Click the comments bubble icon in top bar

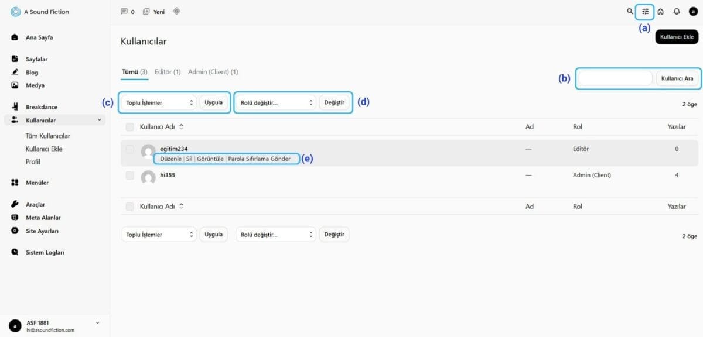[124, 11]
